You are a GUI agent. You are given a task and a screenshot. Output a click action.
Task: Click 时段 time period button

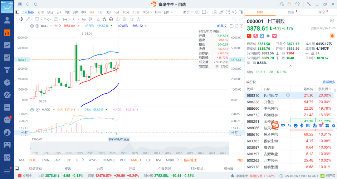[x=240, y=160]
